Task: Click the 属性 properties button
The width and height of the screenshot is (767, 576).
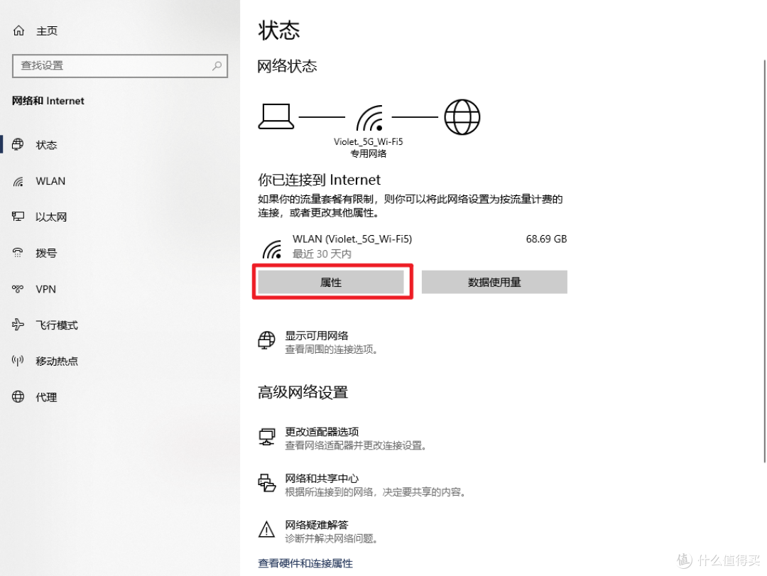Action: (331, 282)
